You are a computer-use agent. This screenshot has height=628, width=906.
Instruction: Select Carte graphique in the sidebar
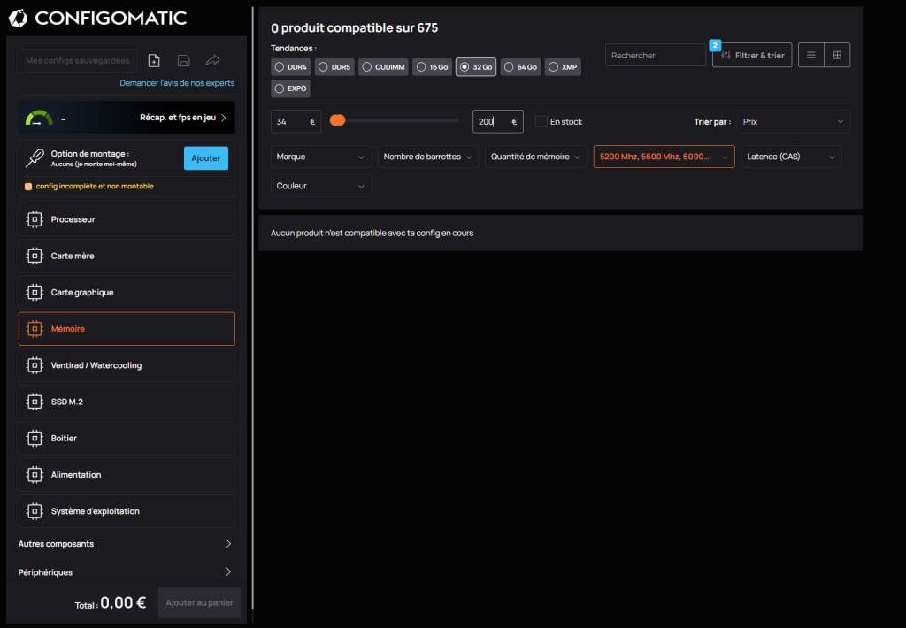(x=127, y=292)
